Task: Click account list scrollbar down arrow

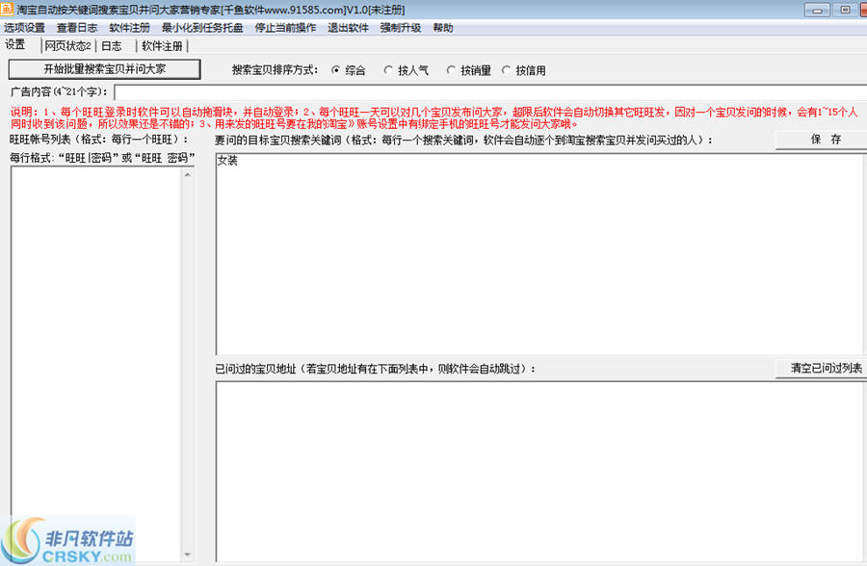Action: [x=188, y=554]
